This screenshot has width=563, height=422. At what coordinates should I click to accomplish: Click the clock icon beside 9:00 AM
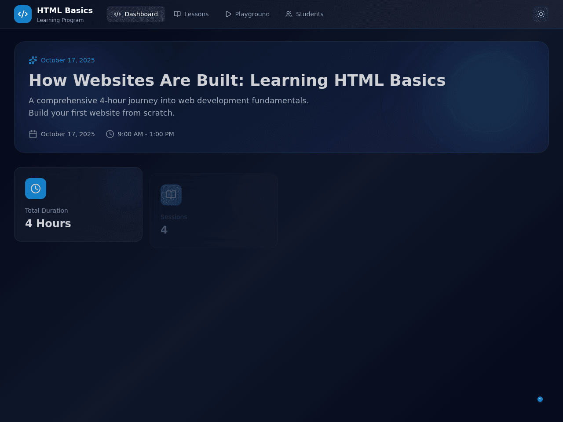pyautogui.click(x=110, y=134)
